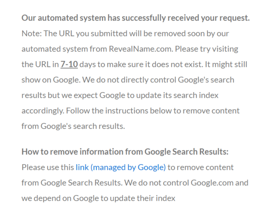Screen dimensions: 263x220
Task: Click the phrase 'we depend on Google'
Action: 60,198
